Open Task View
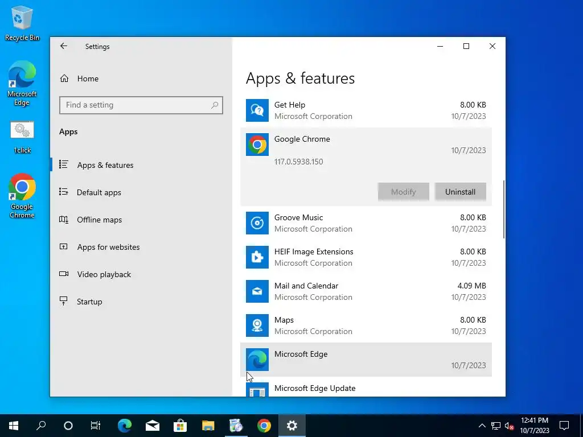The width and height of the screenshot is (583, 437). pos(96,426)
